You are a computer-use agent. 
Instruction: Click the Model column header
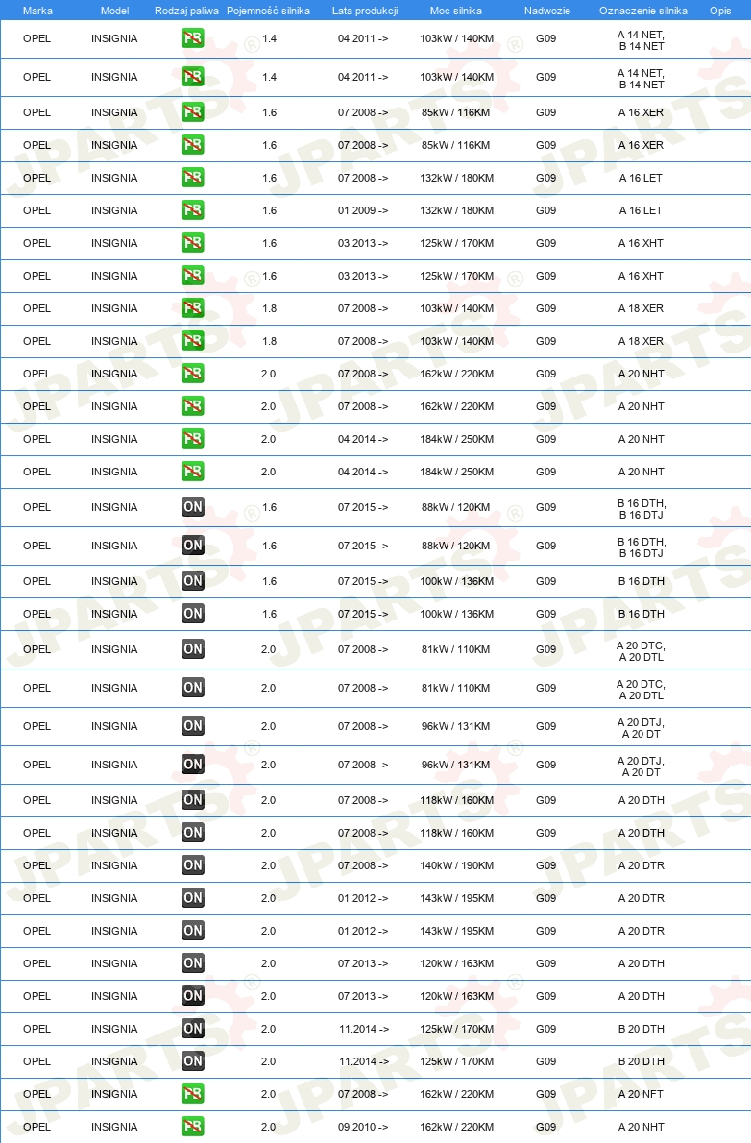pyautogui.click(x=114, y=11)
